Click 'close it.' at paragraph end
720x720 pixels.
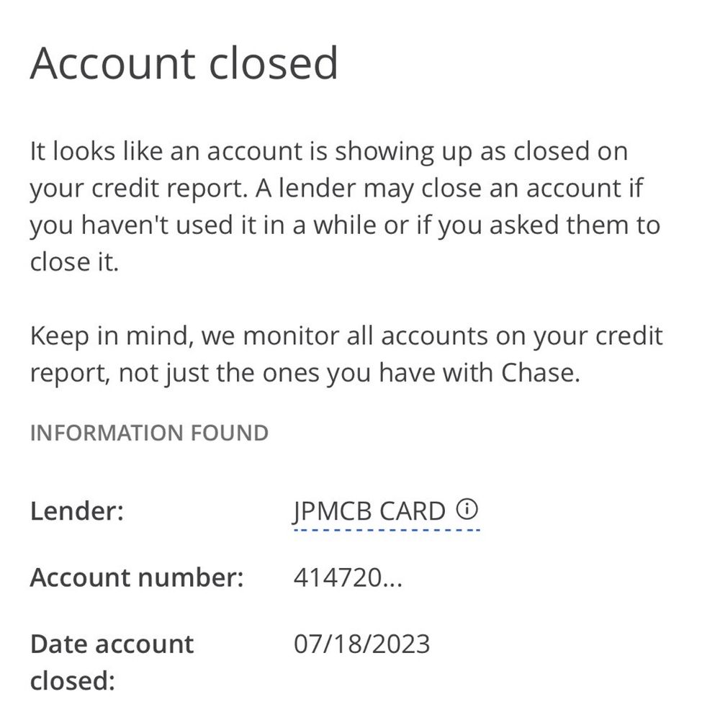point(74,262)
